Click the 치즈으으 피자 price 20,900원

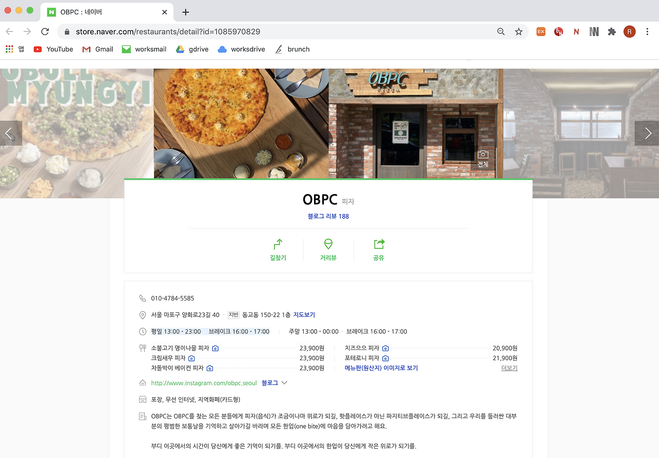(505, 348)
